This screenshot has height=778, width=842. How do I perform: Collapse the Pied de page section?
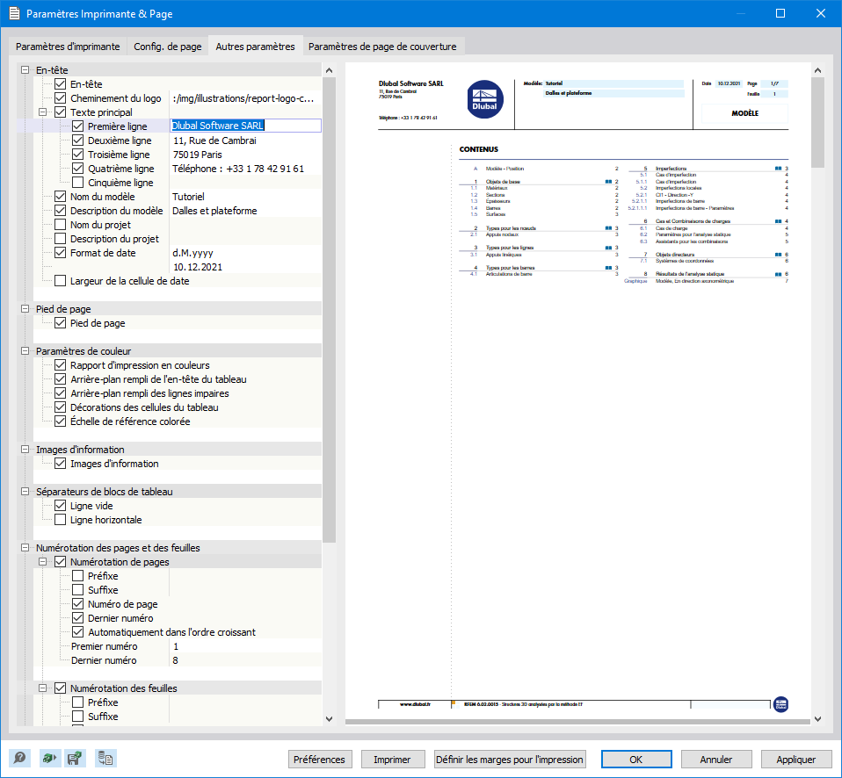click(25, 308)
